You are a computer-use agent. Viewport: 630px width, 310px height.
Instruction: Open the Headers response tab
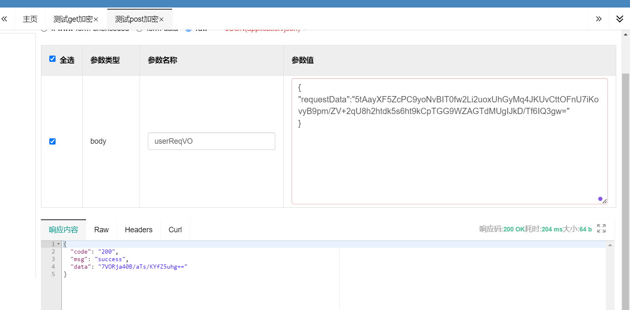pos(139,230)
